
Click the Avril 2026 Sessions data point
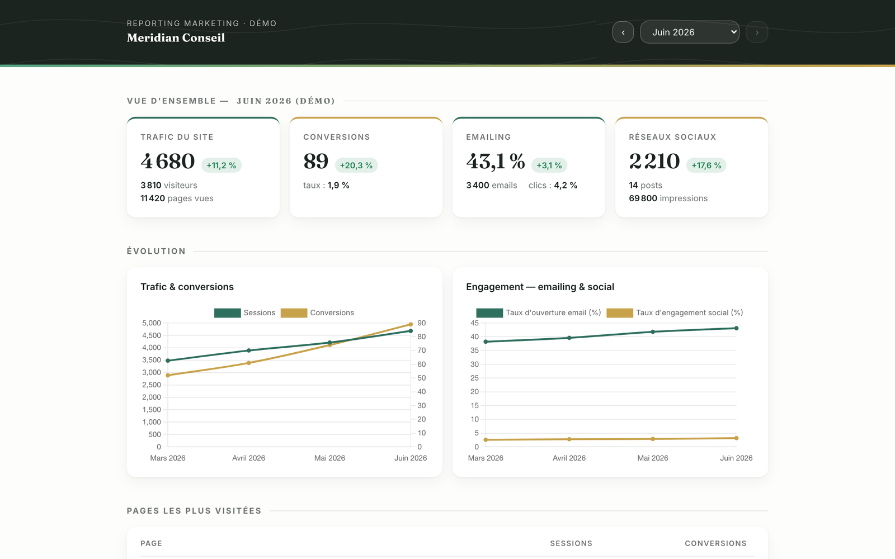(249, 350)
